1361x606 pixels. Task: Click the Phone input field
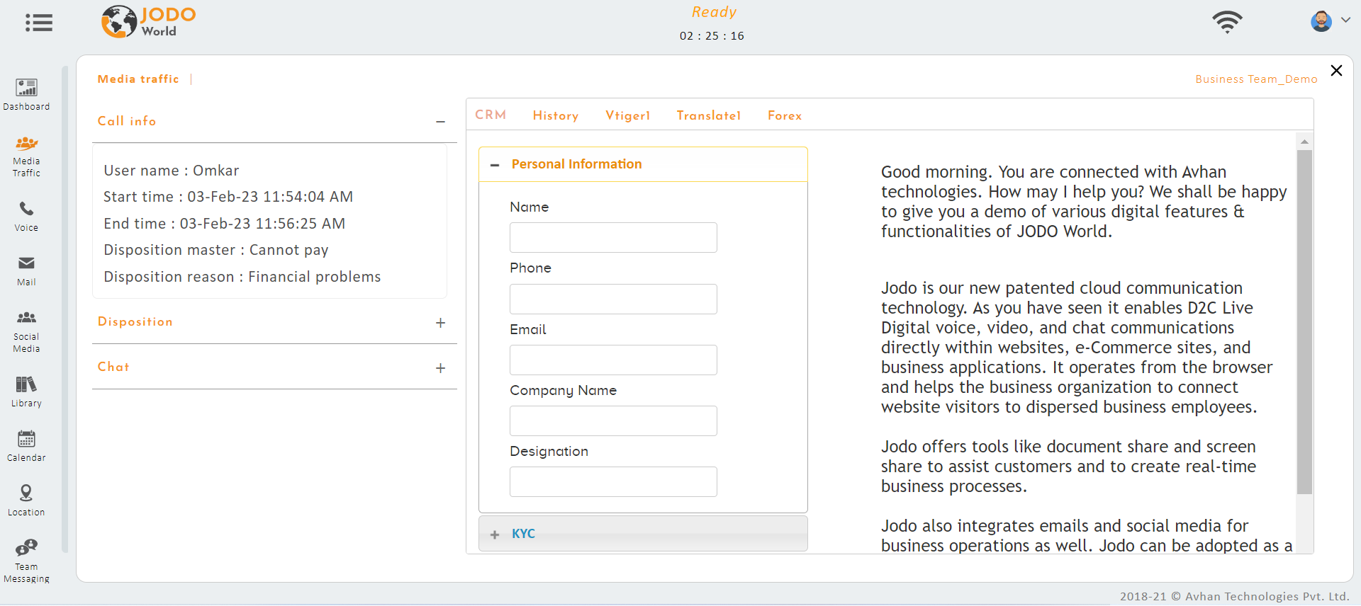613,299
